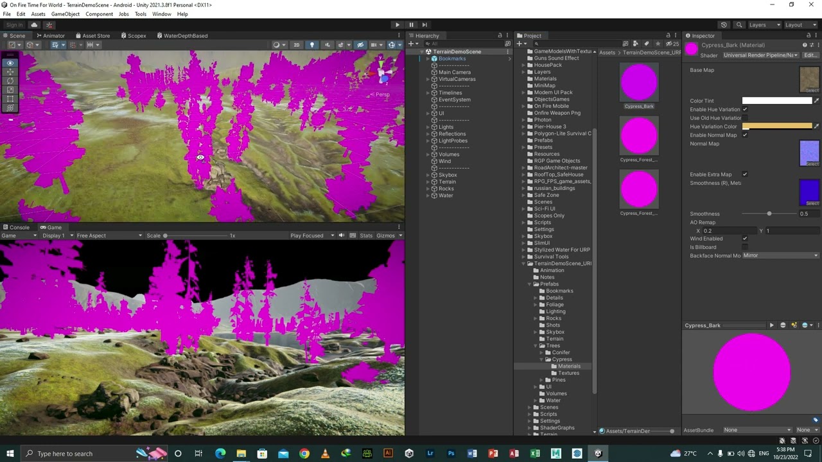Open the GameObject menu

[66, 14]
